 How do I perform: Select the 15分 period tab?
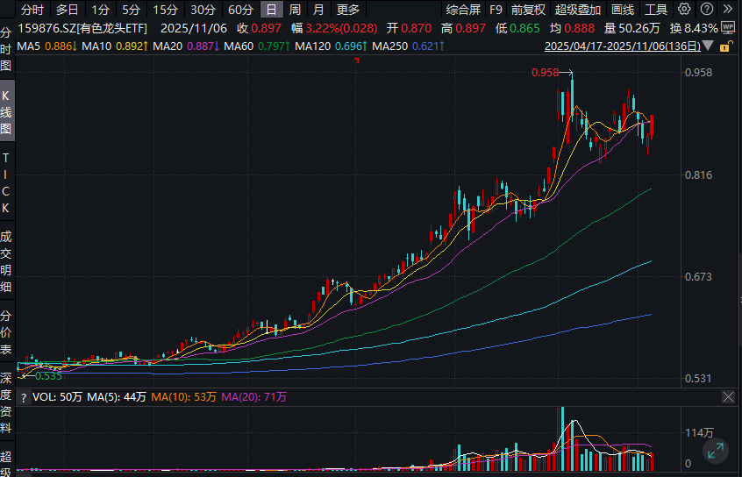click(164, 11)
